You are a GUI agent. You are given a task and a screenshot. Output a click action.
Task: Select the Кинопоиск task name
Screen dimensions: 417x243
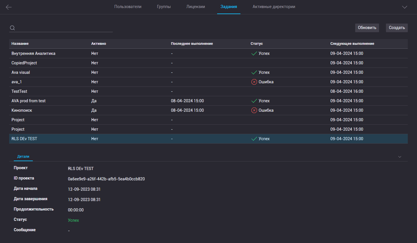22,110
